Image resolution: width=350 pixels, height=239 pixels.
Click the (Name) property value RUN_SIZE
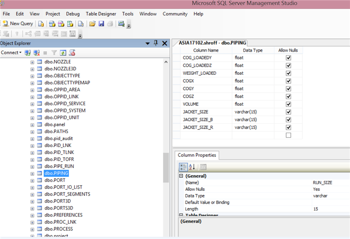tap(331, 183)
